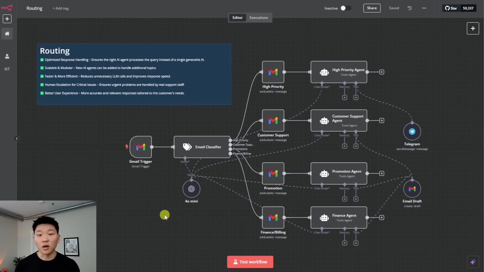Add Tool to Promotion Agent

pos(356,199)
